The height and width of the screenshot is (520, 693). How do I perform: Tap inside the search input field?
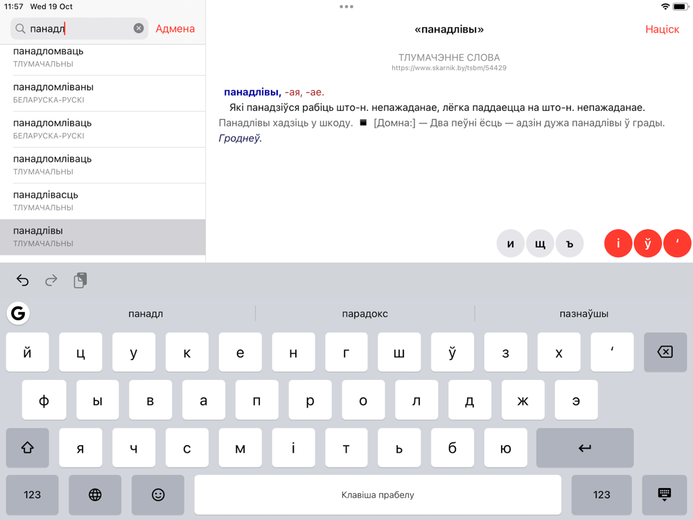pos(80,28)
